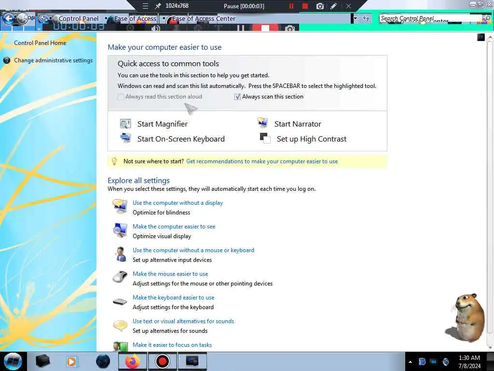Click the refresh arrows beside the address bar
This screenshot has height=371, width=494.
point(366,19)
